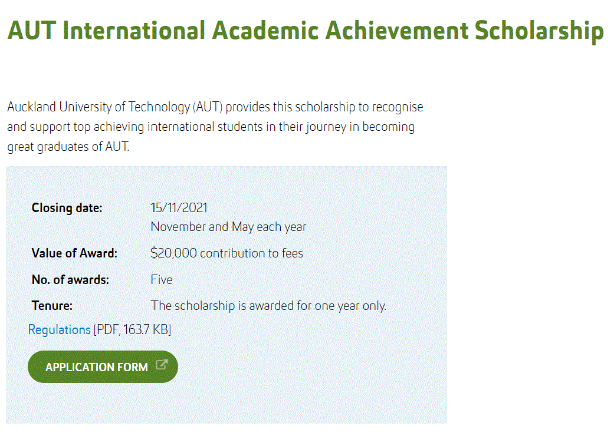The image size is (614, 436).
Task: Click the external-link icon on Application Form button
Action: pyautogui.click(x=161, y=364)
